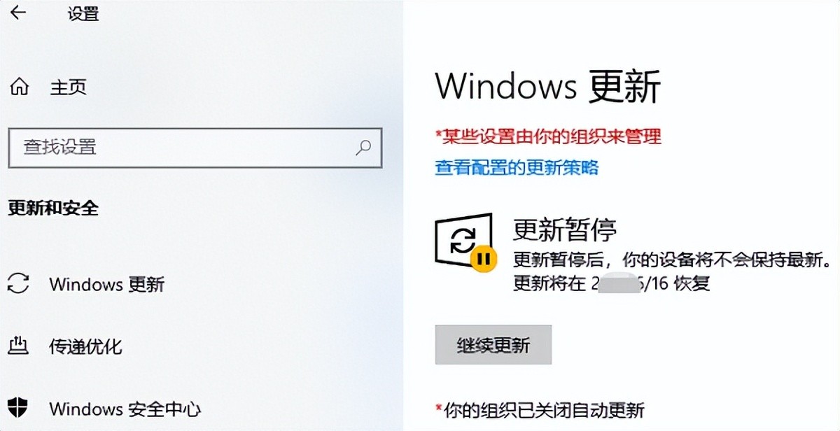Click the 更新和安全 section header

pos(52,208)
